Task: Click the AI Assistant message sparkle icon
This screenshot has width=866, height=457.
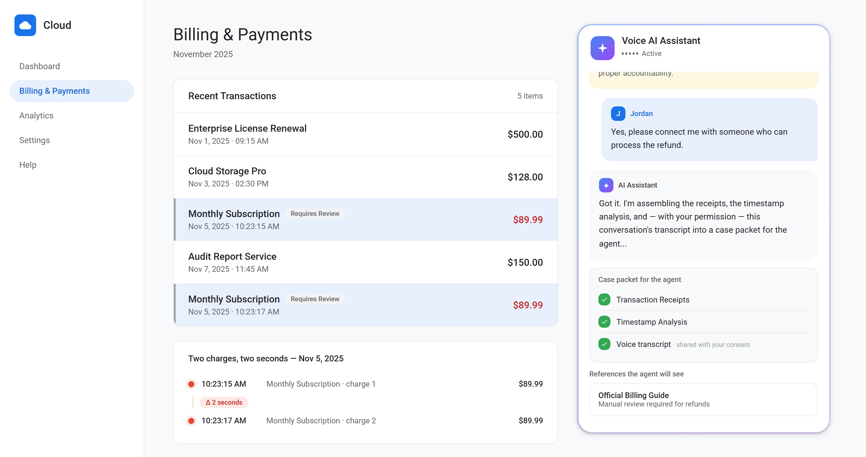Action: 606,185
